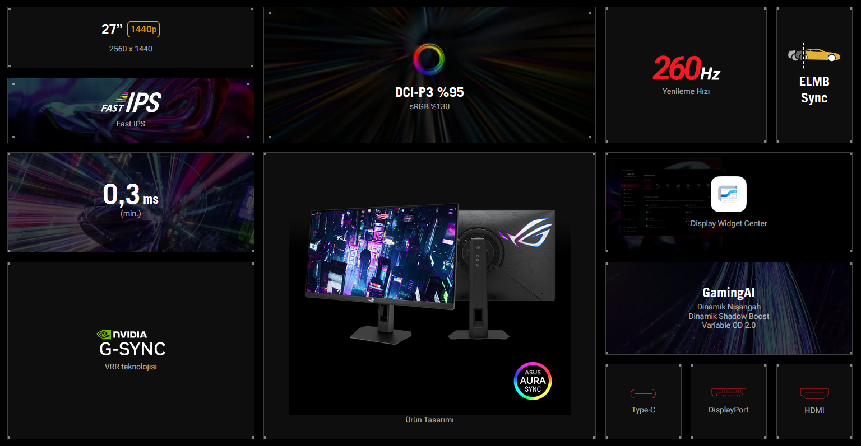Screen dimensions: 861x446
Task: Click the 2560 x 1440 resolution text
Action: (131, 49)
